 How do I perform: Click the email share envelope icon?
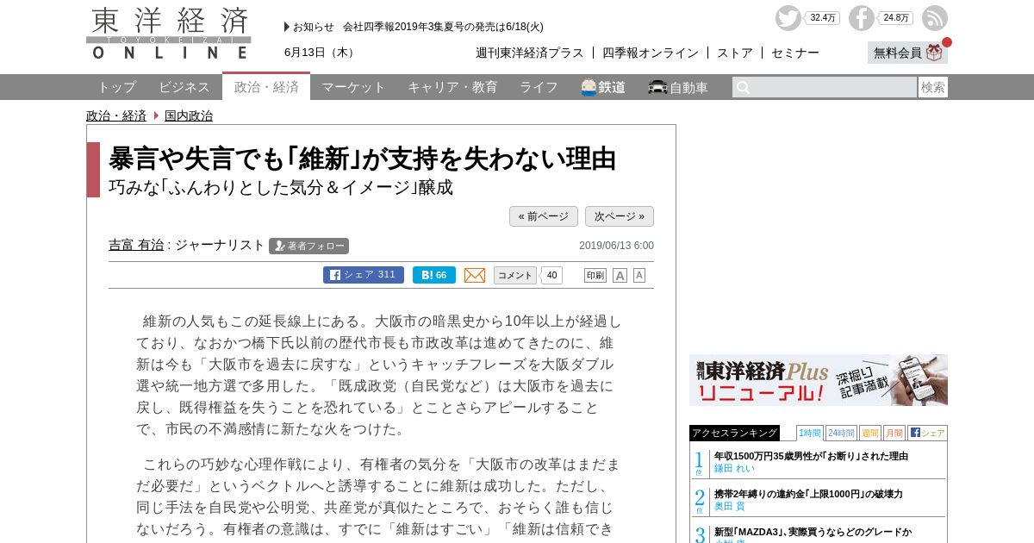[475, 275]
